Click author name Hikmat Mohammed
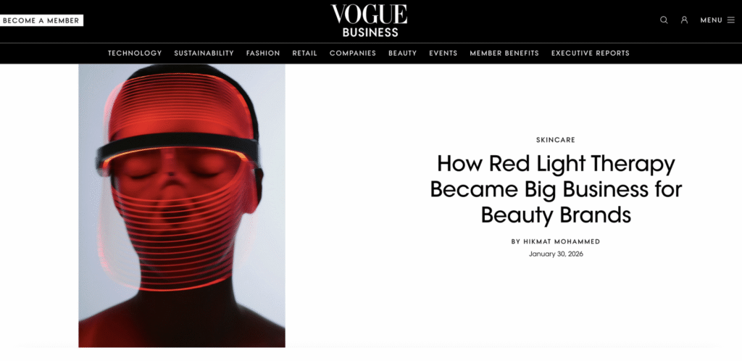The height and width of the screenshot is (361, 742). tap(562, 241)
